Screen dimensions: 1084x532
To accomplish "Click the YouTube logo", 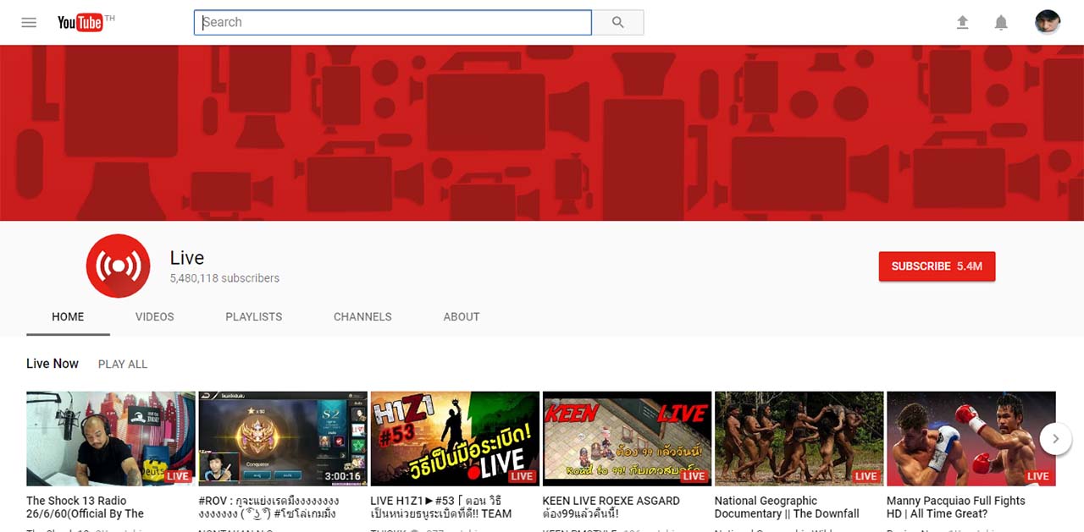I will [x=80, y=22].
